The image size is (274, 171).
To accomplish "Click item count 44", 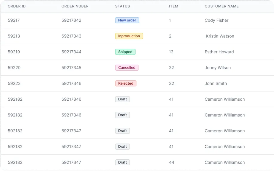I will point(171,162).
